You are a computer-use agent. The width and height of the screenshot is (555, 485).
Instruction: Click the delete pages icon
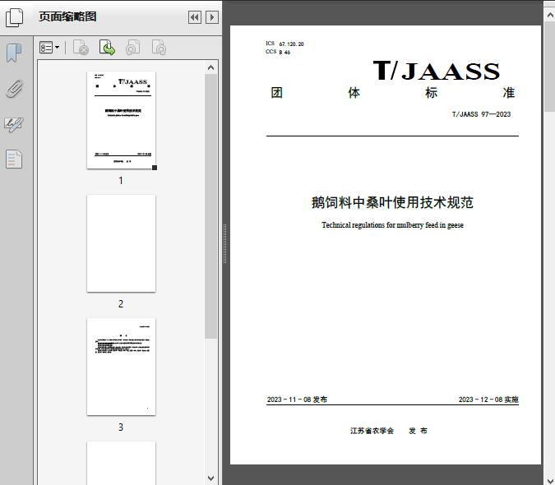(x=81, y=48)
